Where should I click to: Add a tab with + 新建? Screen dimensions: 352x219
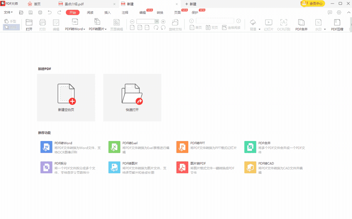click(x=191, y=4)
